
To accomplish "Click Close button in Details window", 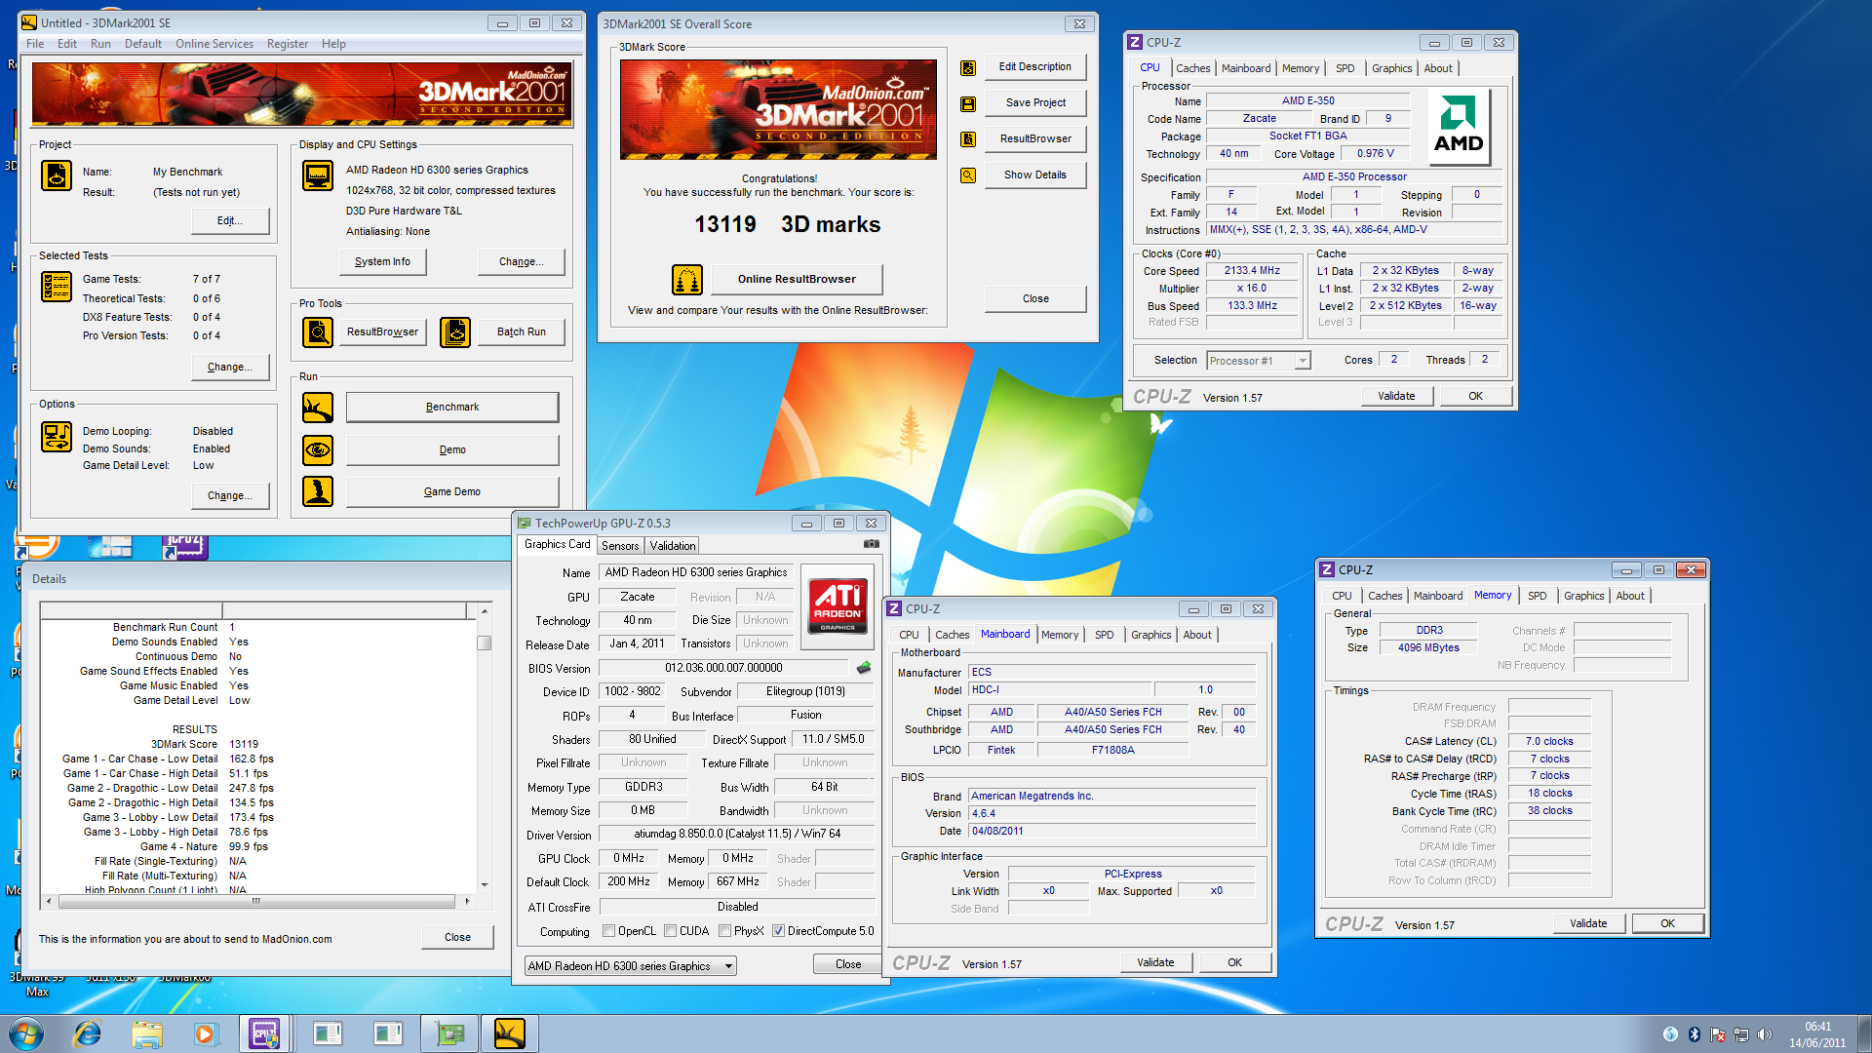I will 457,937.
